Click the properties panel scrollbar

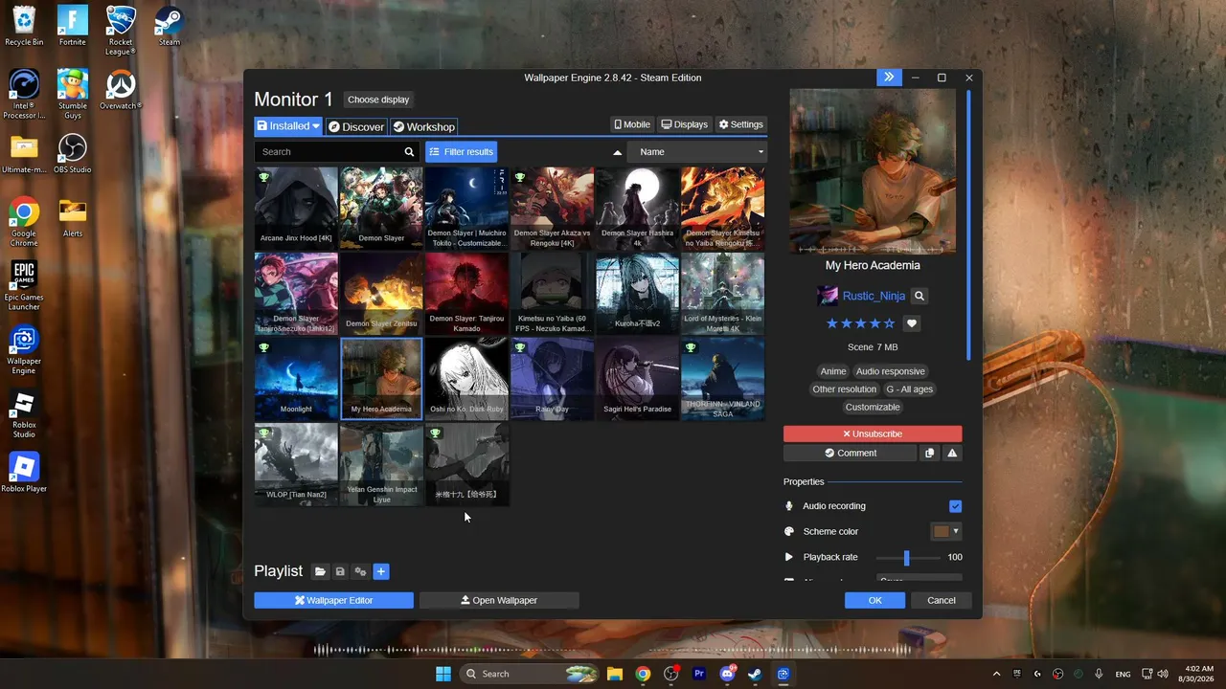click(968, 225)
